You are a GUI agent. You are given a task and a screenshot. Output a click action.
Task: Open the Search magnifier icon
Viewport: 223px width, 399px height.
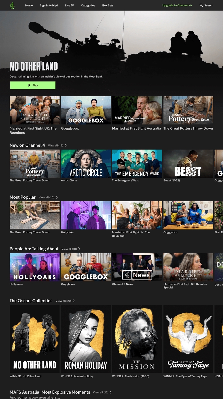pyautogui.click(x=201, y=5)
